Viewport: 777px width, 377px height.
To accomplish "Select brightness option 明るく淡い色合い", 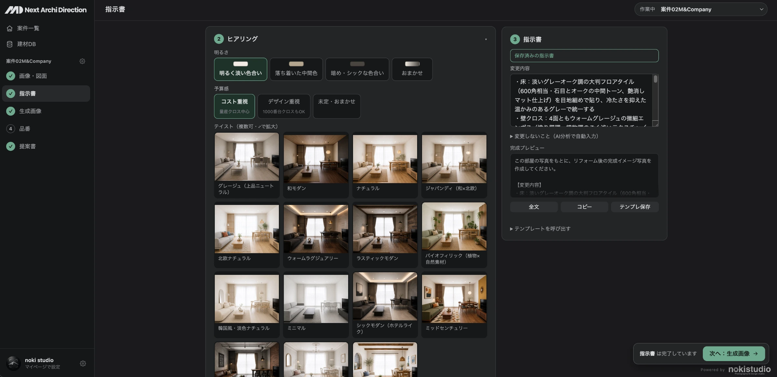I will click(x=240, y=69).
